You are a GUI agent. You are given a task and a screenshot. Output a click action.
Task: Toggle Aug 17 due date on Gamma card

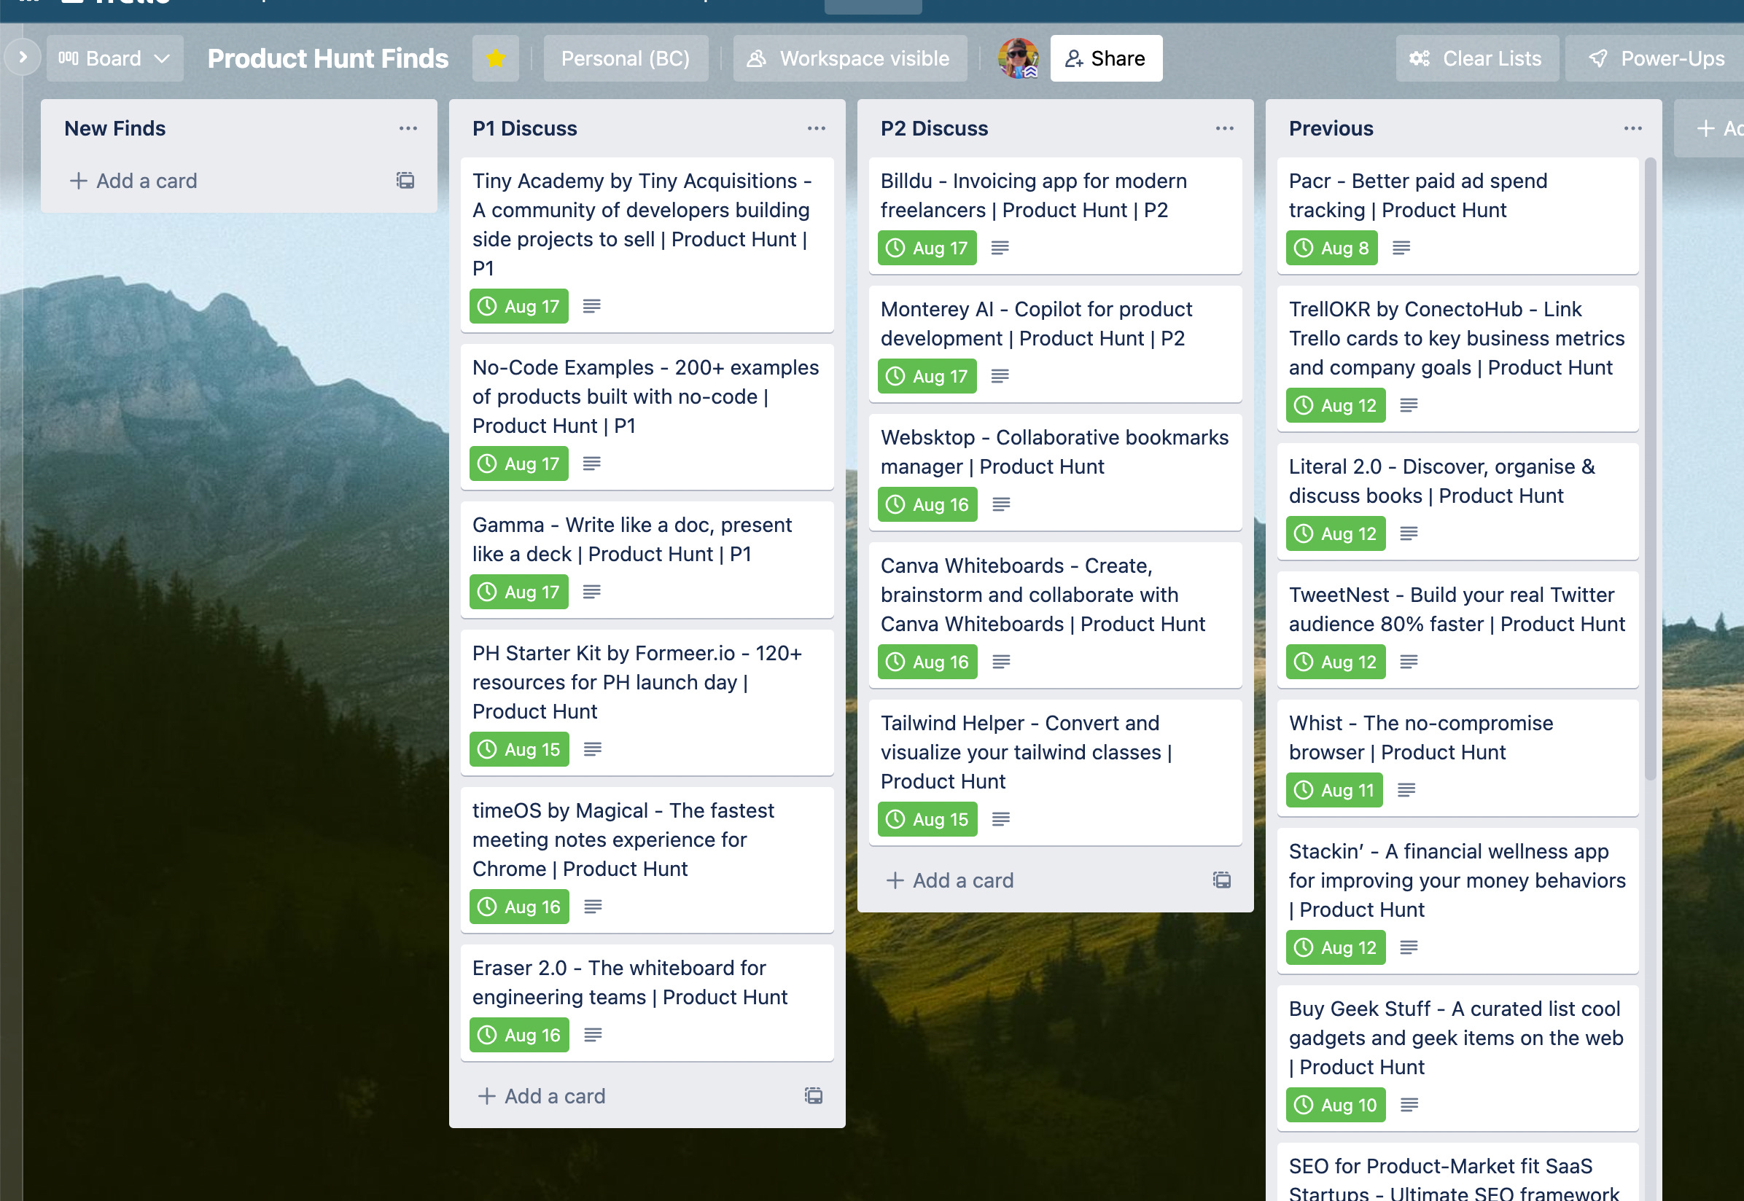tap(518, 592)
